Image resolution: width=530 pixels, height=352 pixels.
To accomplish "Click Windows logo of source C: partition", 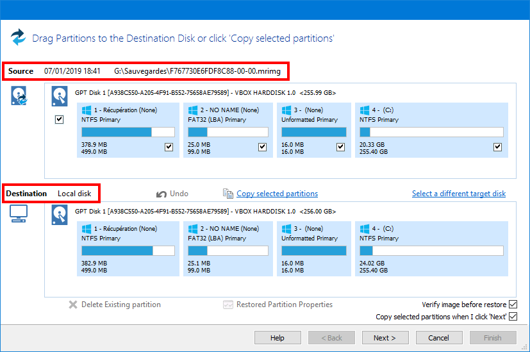I will [x=365, y=110].
